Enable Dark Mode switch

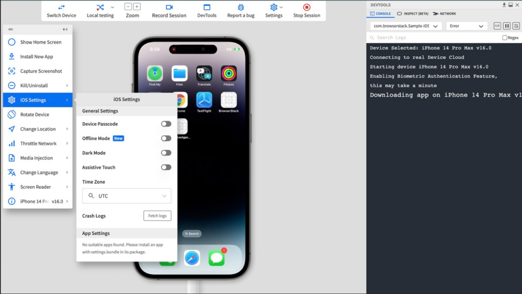(x=166, y=153)
